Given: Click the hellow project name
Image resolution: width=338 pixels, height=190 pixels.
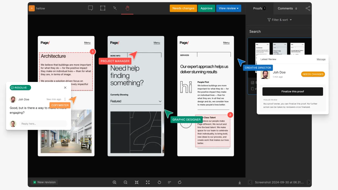Looking at the screenshot, I should 40,8.
